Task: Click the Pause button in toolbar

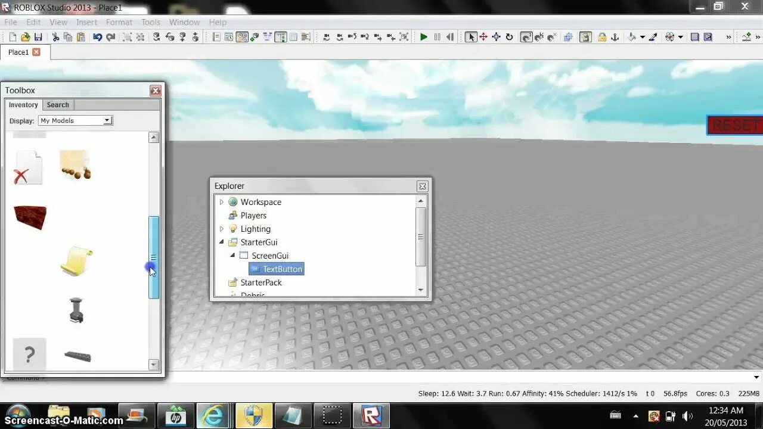Action: [437, 37]
